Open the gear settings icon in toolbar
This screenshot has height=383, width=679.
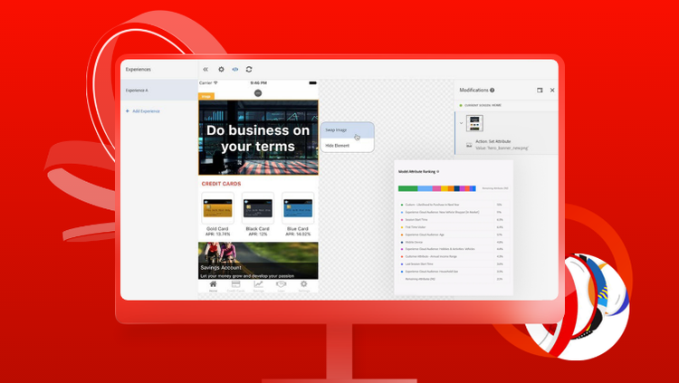coord(221,70)
